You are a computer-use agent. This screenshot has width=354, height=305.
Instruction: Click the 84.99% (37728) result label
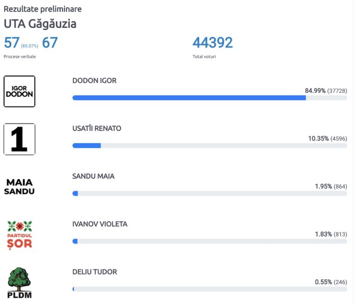pyautogui.click(x=326, y=91)
